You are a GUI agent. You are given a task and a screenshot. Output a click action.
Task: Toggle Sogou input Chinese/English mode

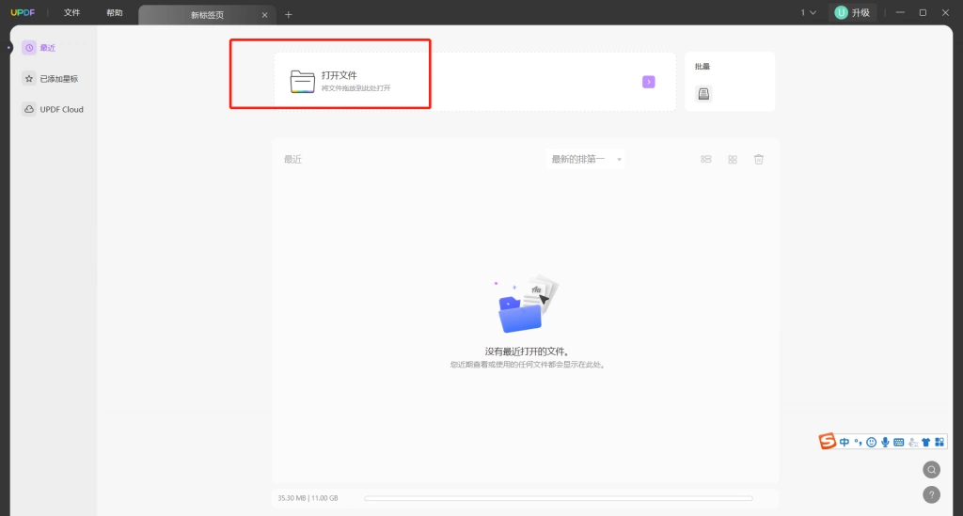click(x=845, y=443)
